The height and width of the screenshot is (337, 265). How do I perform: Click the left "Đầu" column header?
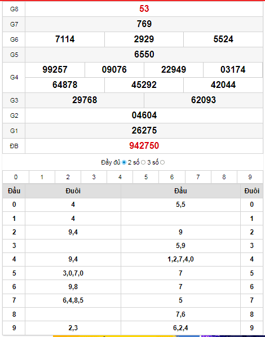(14, 191)
